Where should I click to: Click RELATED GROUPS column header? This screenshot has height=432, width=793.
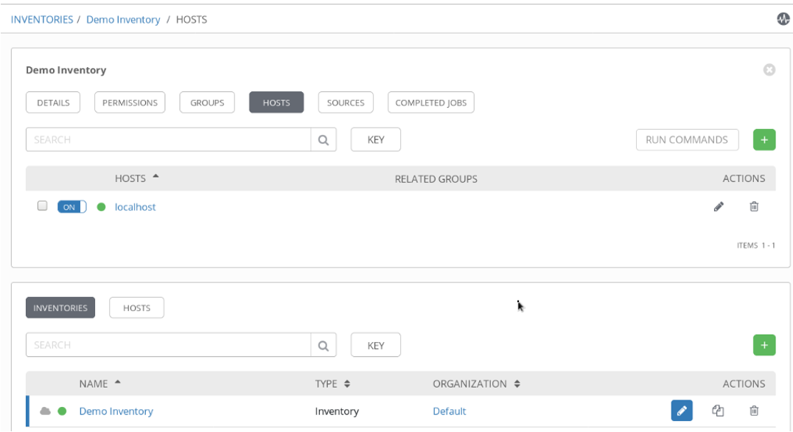point(436,178)
